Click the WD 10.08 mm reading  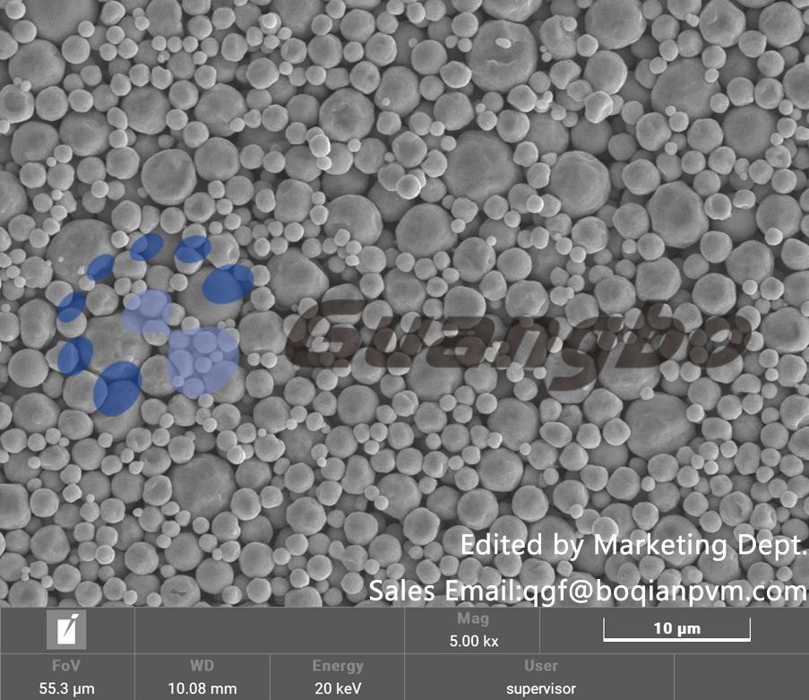(x=202, y=689)
